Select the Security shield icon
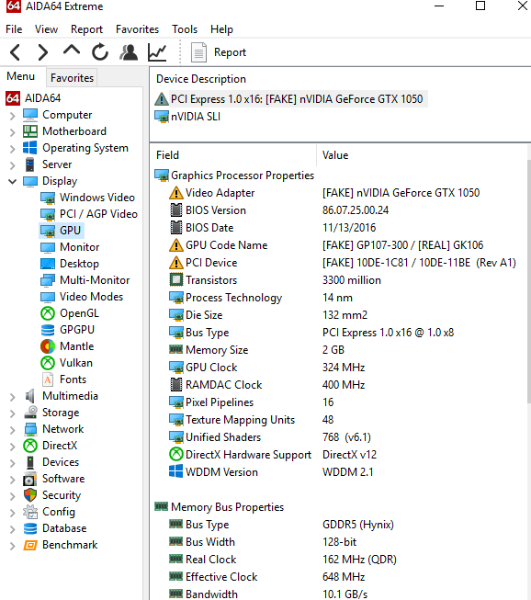The image size is (531, 600). click(30, 495)
